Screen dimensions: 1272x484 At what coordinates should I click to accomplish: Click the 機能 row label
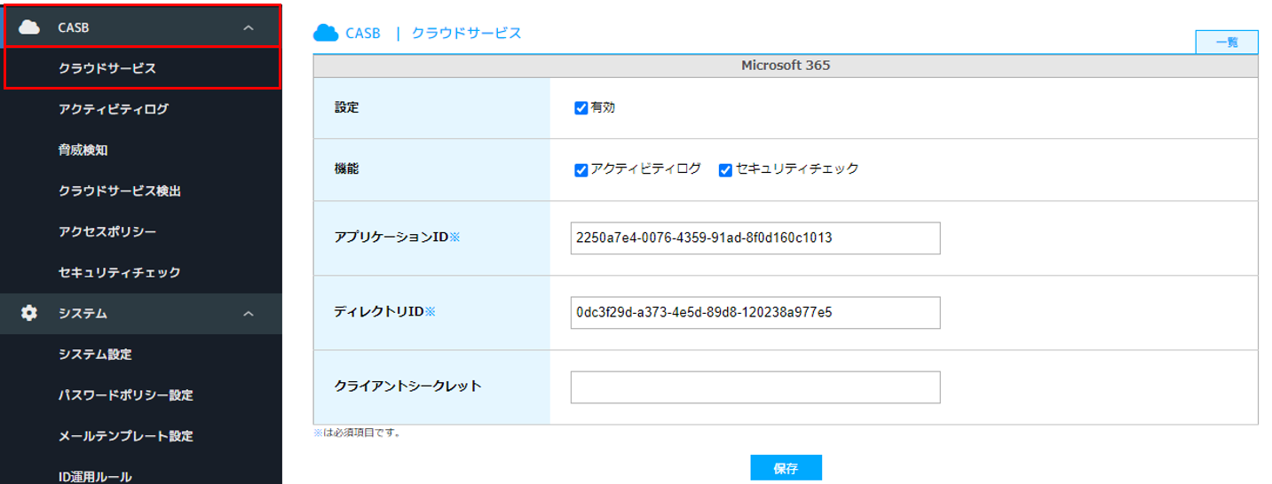coord(346,168)
